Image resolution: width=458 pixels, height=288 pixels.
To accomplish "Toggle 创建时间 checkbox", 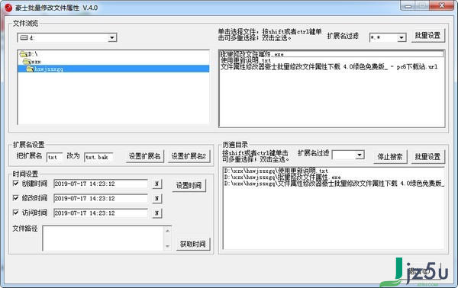I will [x=16, y=184].
